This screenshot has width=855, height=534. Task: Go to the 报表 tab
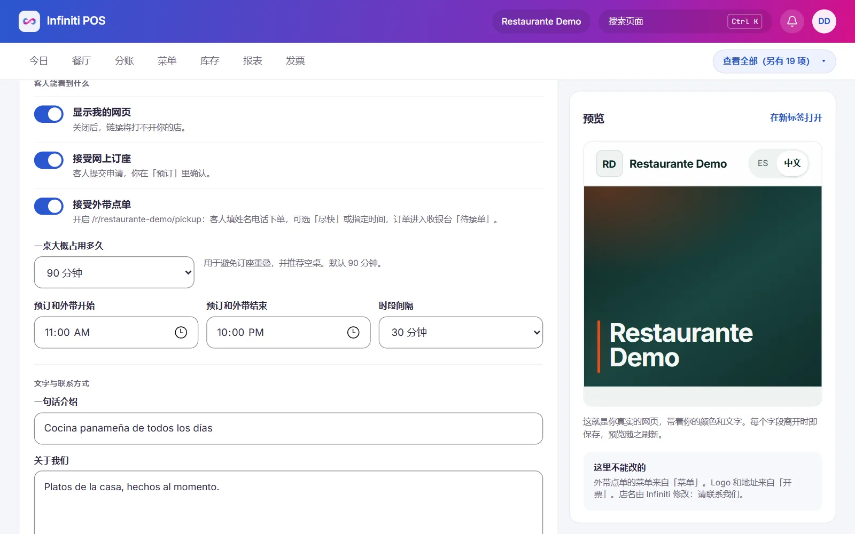(x=252, y=61)
